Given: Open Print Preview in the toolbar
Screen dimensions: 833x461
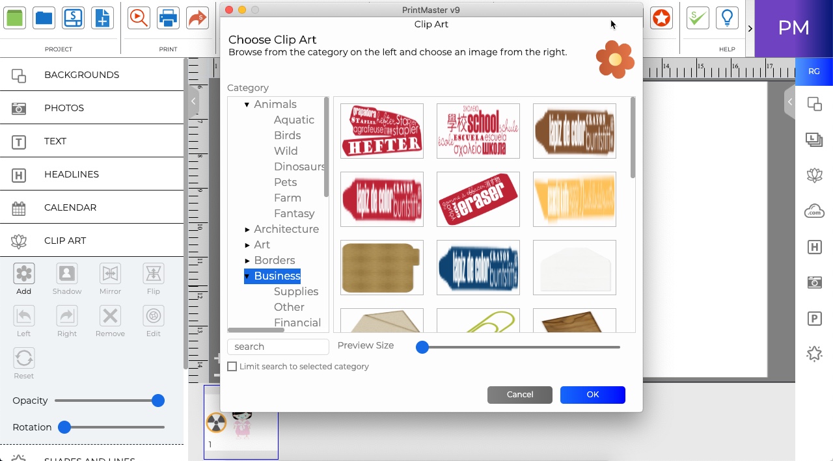Looking at the screenshot, I should click(x=138, y=18).
